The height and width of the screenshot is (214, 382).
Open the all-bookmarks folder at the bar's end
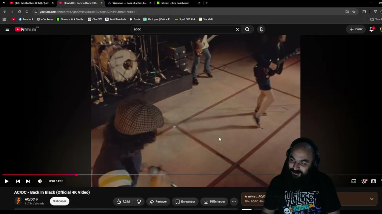click(x=376, y=19)
